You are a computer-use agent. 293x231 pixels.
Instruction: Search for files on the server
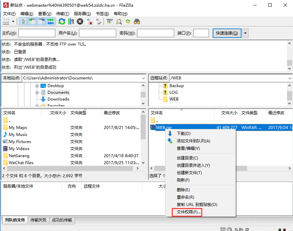(x=137, y=22)
